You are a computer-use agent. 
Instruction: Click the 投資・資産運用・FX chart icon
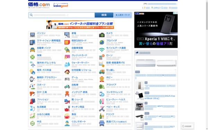tap(102, 64)
